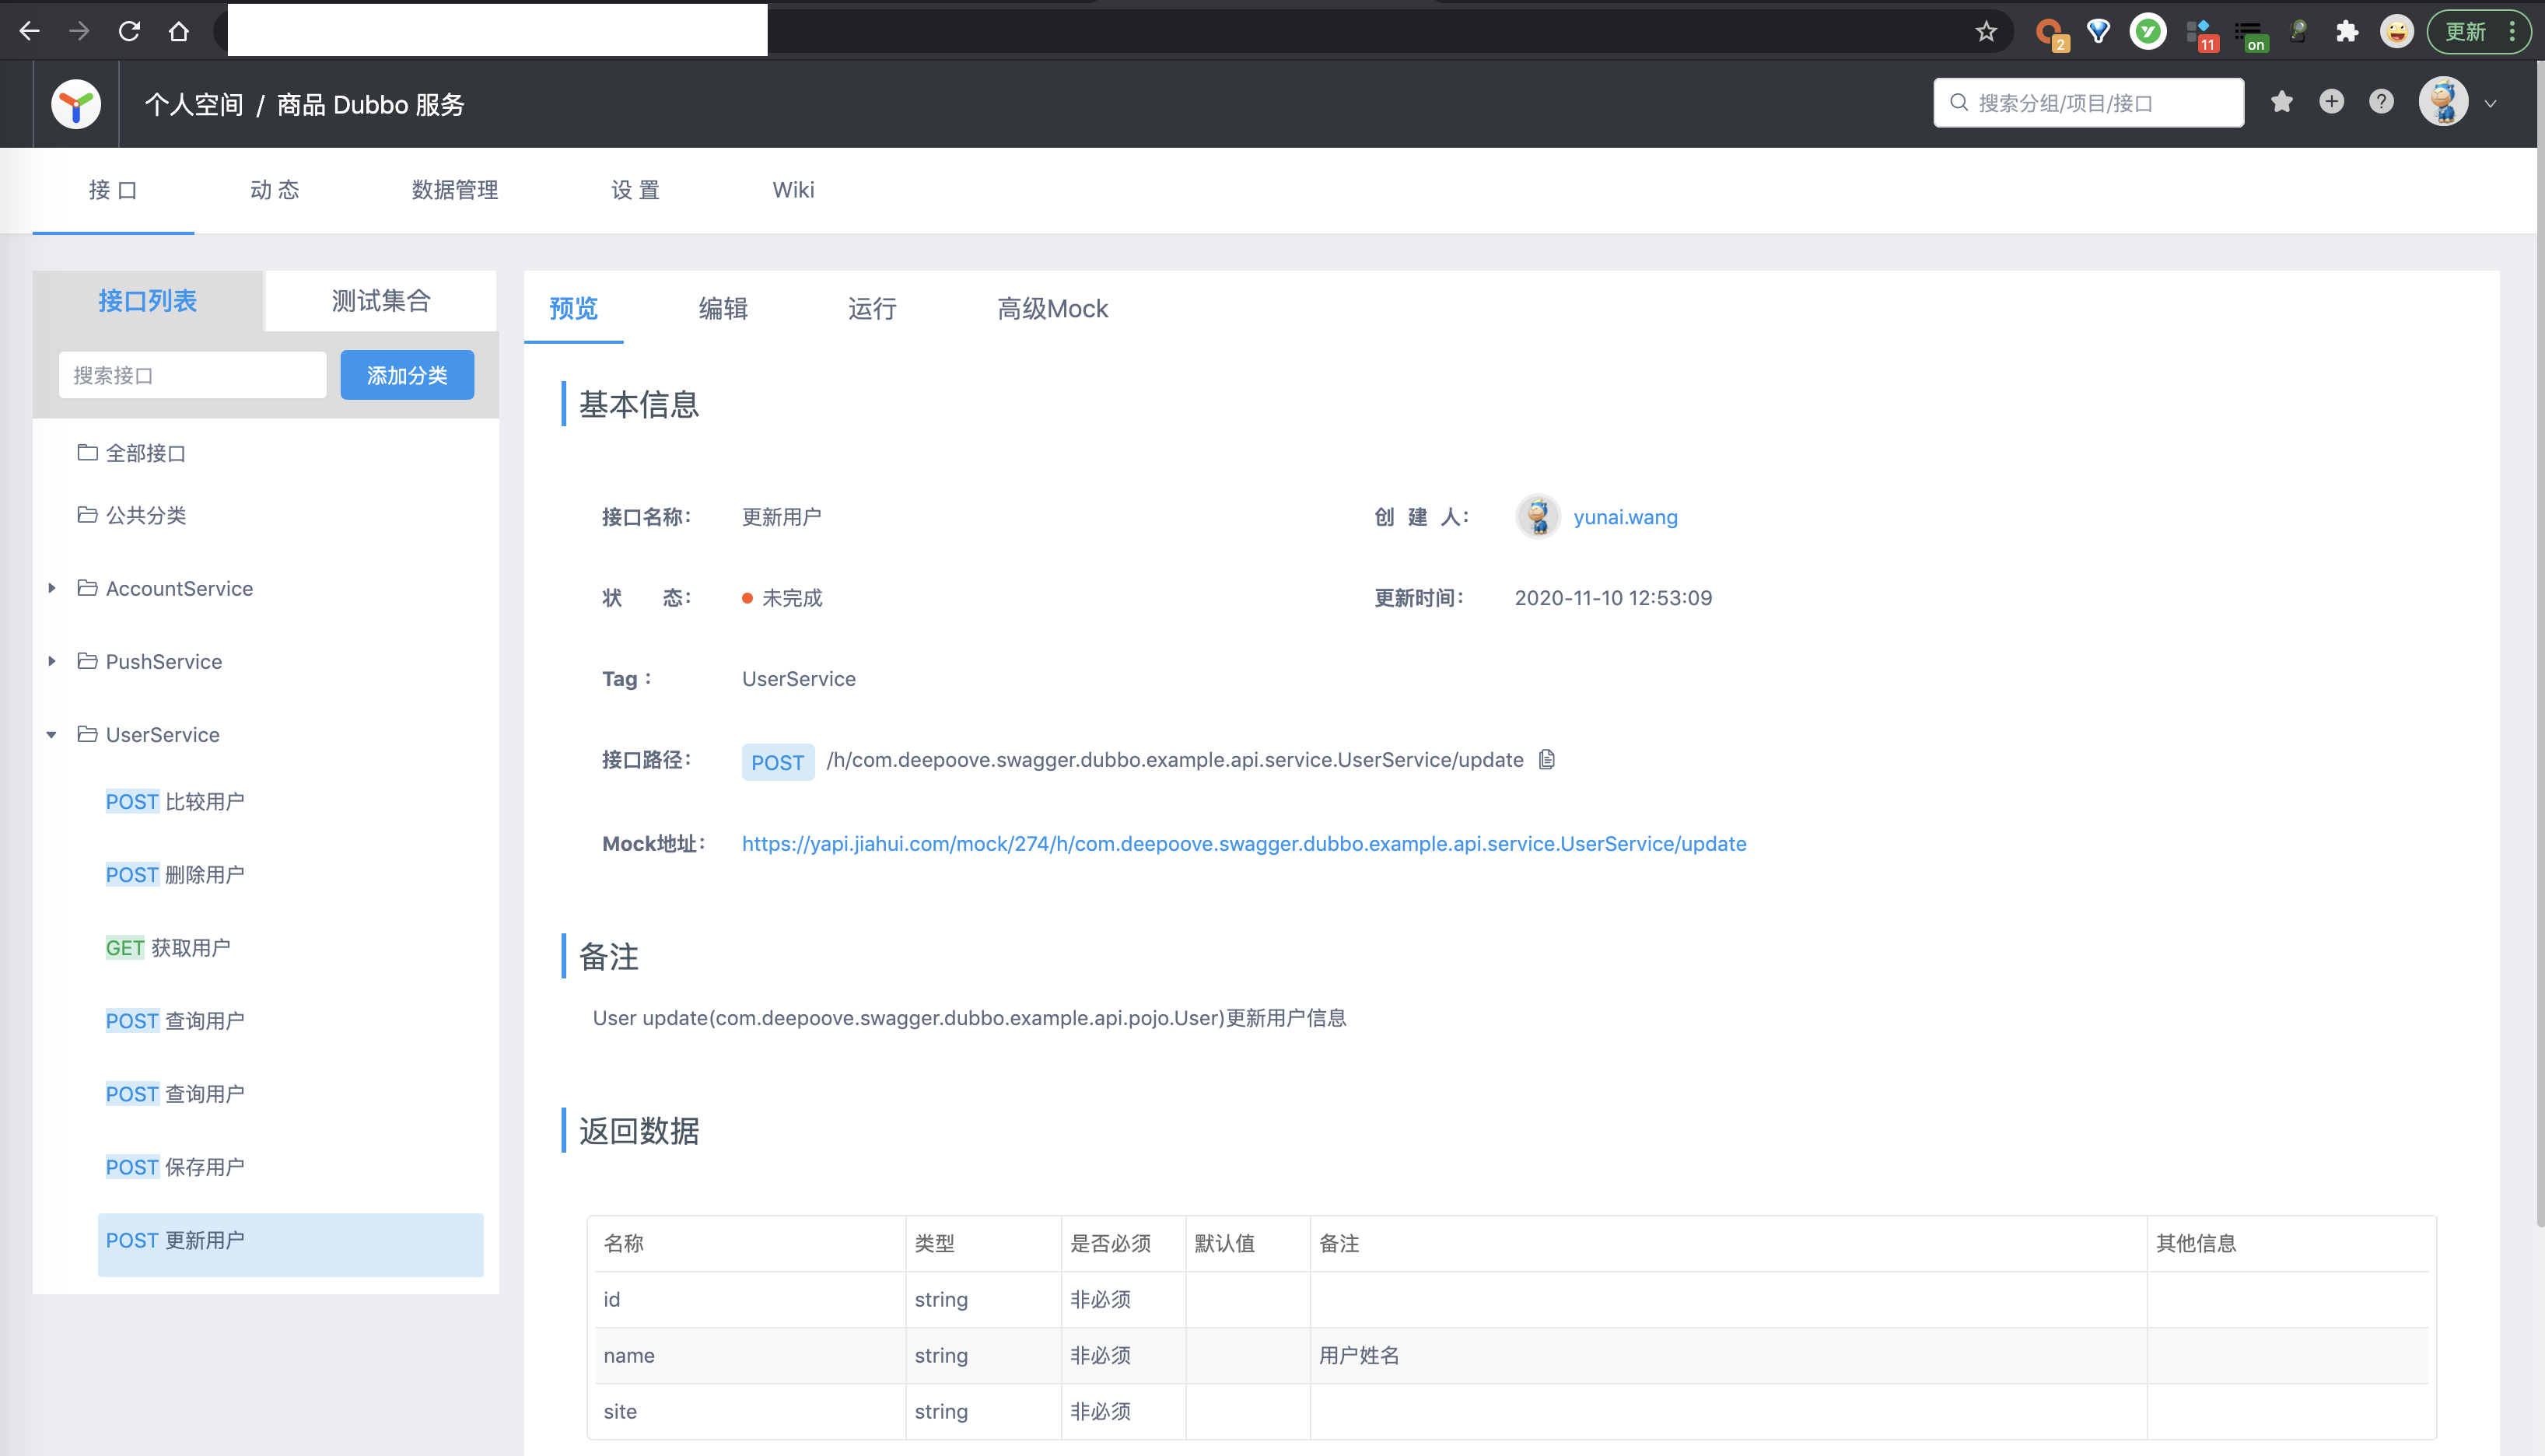The width and height of the screenshot is (2545, 1456).
Task: Click the user avatar in the top right
Action: point(2444,101)
